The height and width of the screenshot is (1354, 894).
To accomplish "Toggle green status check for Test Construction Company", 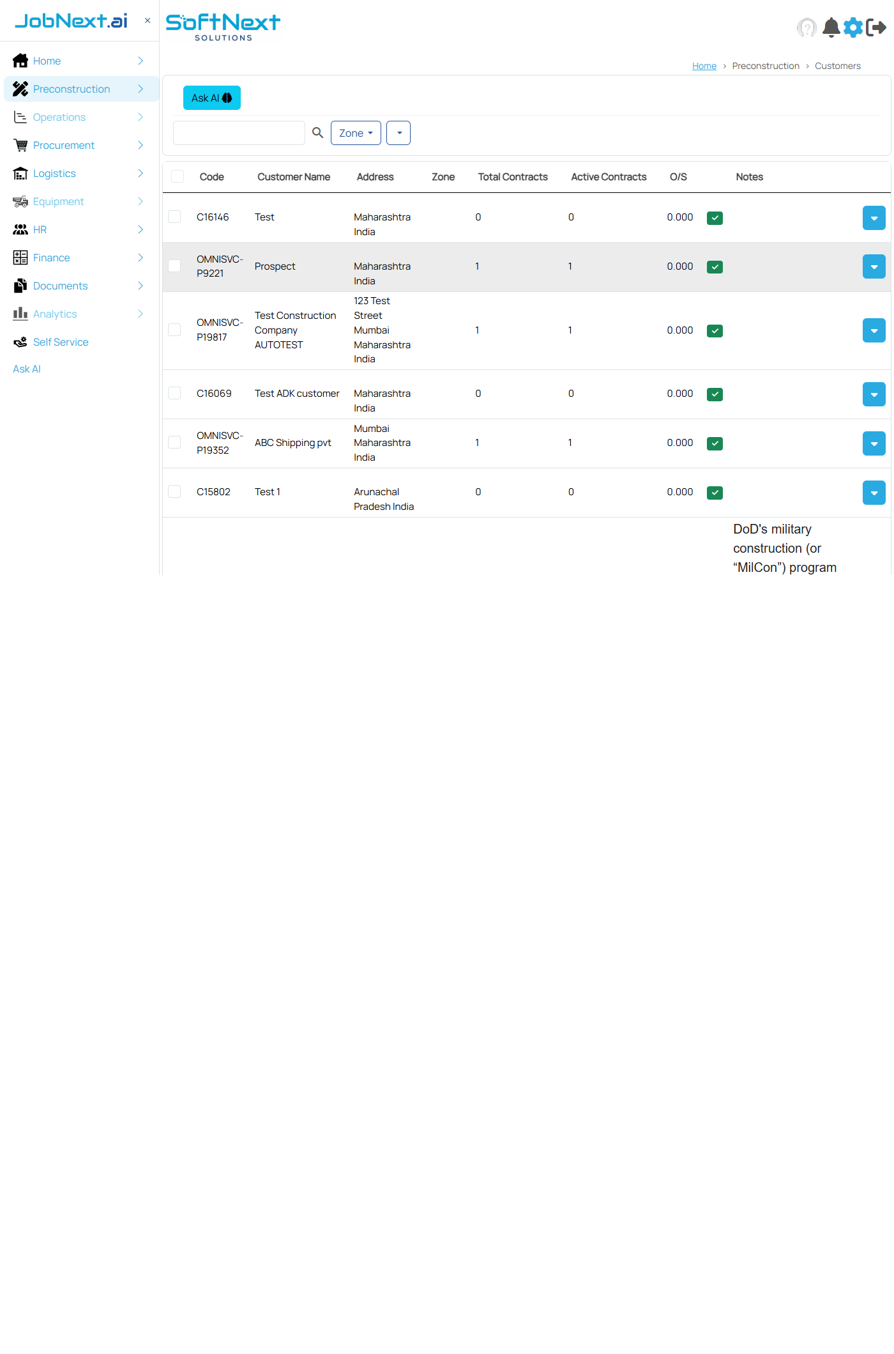I will [715, 331].
